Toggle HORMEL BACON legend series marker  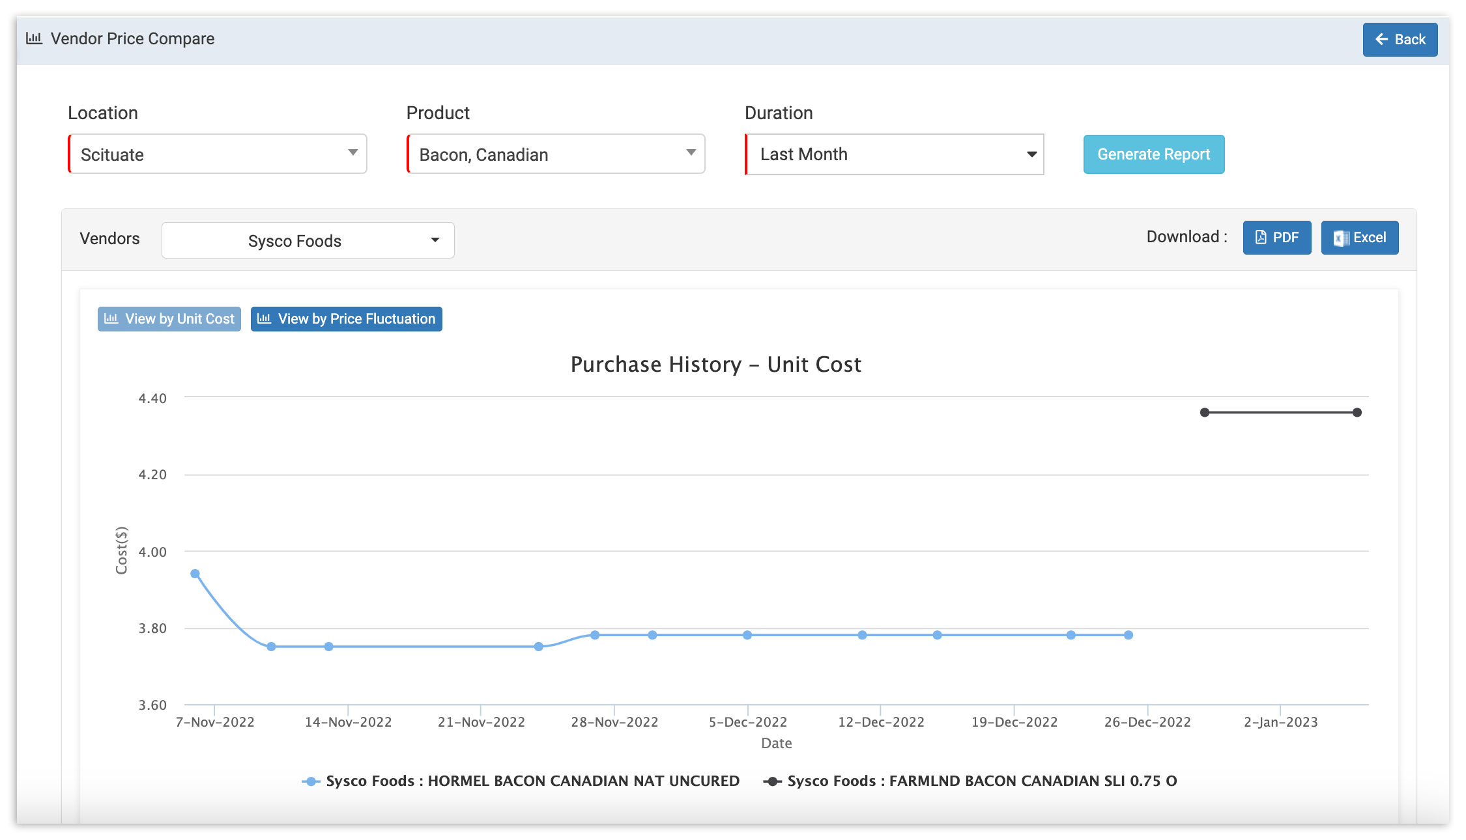point(311,781)
